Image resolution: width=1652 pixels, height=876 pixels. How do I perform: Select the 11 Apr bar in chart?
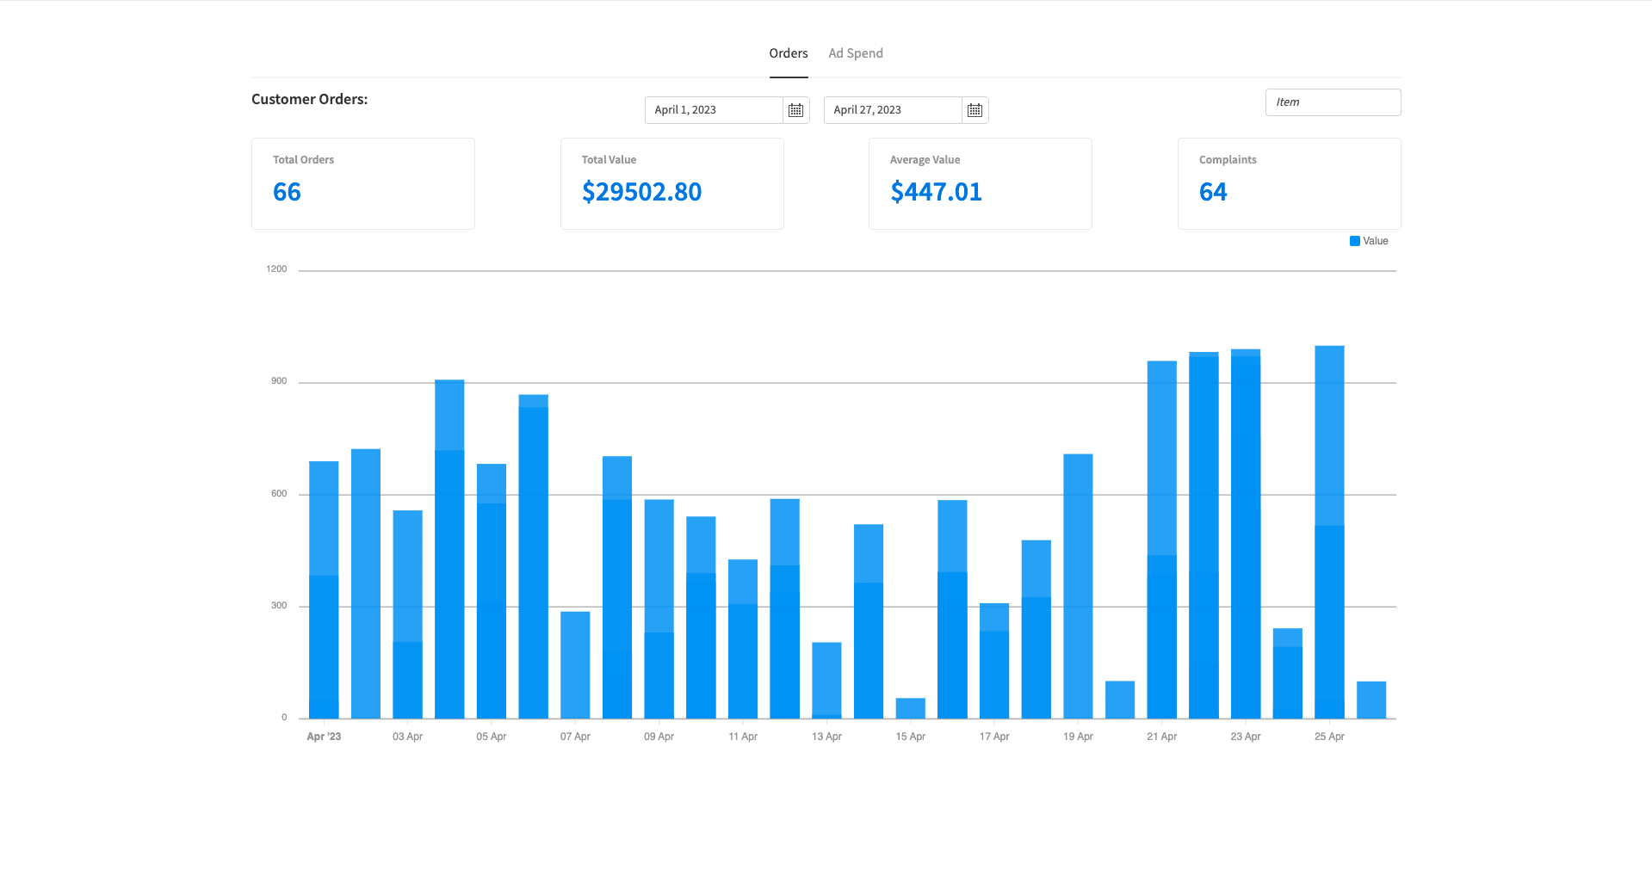point(743,639)
